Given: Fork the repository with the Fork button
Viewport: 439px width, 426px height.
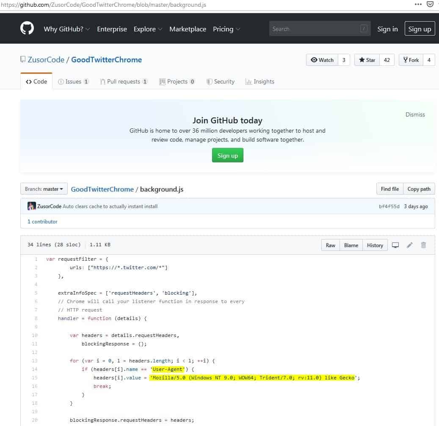Looking at the screenshot, I should pyautogui.click(x=411, y=60).
